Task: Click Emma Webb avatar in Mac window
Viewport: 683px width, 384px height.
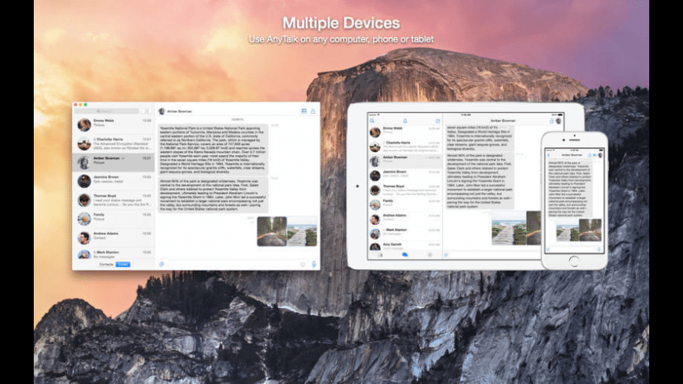Action: (x=84, y=125)
